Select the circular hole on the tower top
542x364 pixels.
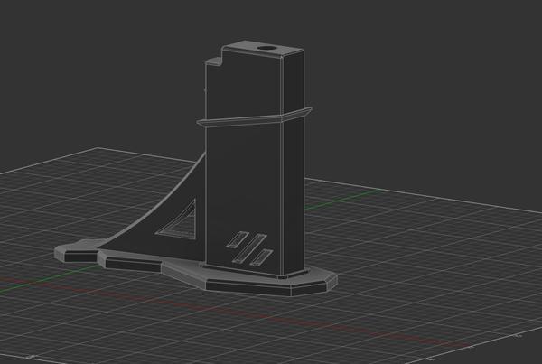tap(266, 48)
